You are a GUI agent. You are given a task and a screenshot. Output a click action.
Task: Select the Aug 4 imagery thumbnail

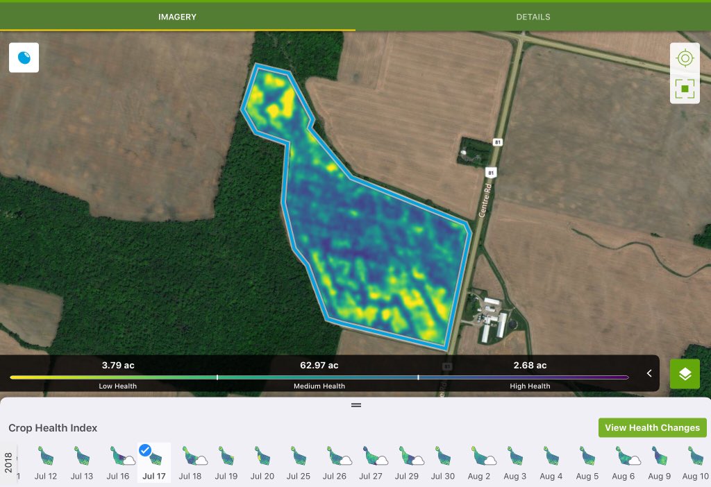(x=551, y=463)
